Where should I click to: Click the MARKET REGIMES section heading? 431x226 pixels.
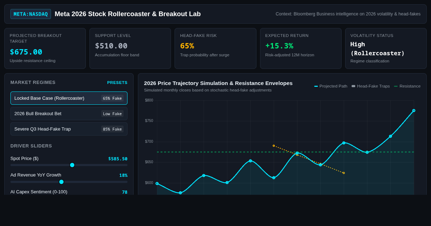point(33,83)
